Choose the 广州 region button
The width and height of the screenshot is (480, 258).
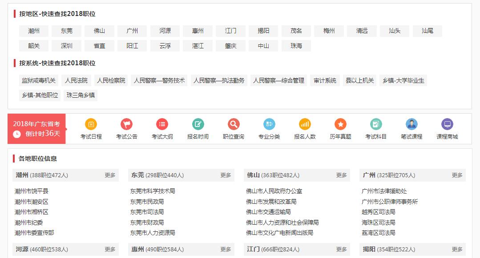132,31
